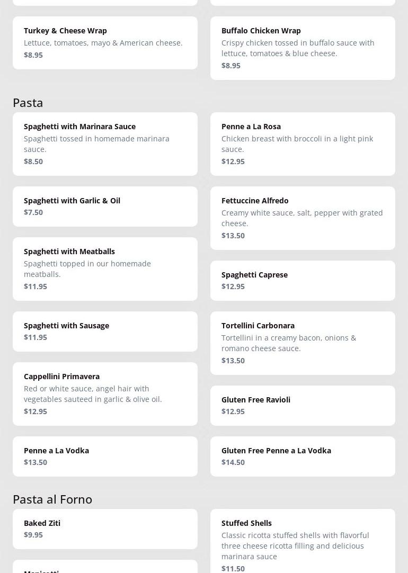Image resolution: width=408 pixels, height=573 pixels.
Task: Select Spaghetti with Sausage
Action: click(105, 331)
